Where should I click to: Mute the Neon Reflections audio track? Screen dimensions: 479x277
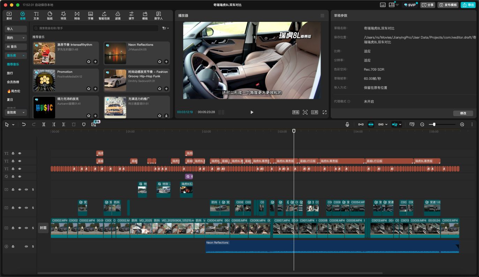[x=26, y=246]
